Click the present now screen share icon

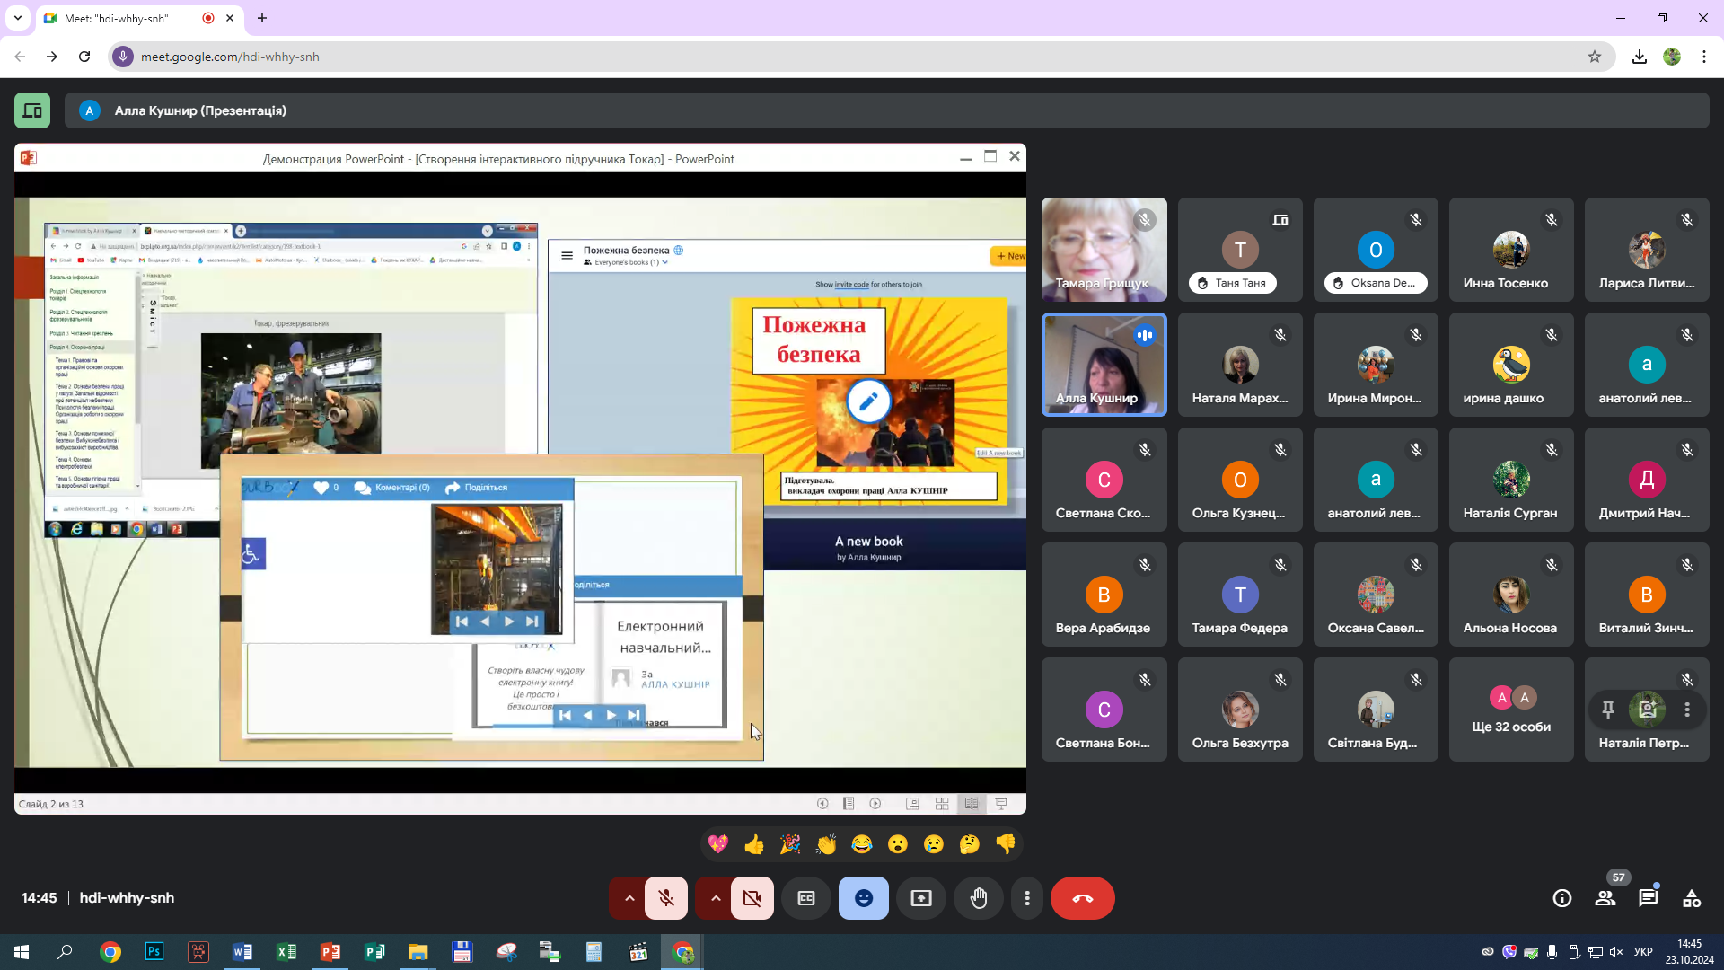pos(921,898)
